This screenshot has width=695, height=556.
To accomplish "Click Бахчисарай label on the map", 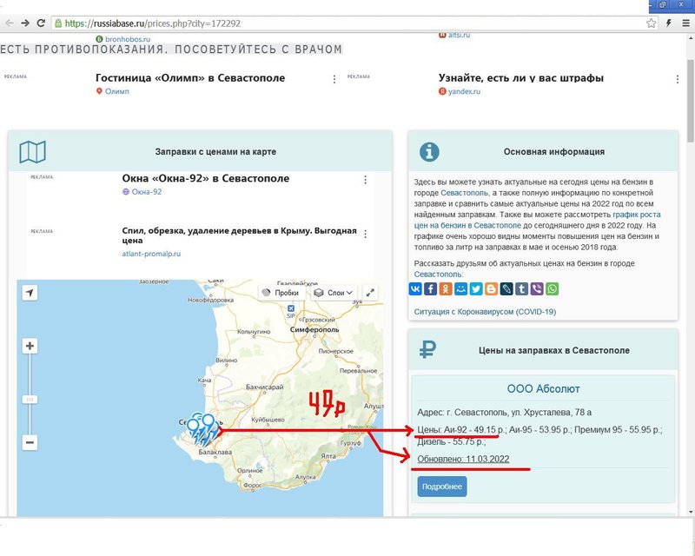I will (x=264, y=387).
